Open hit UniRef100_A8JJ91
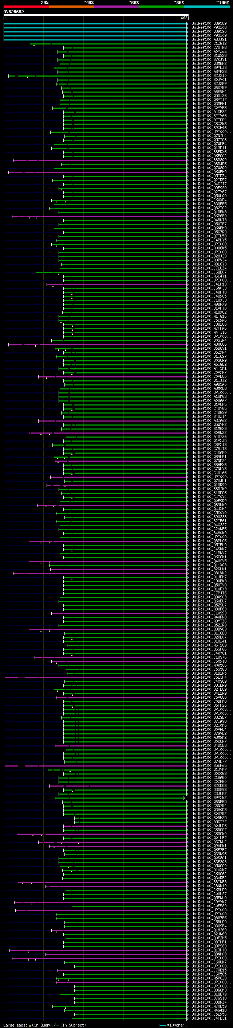Screen dimensions: 233x1028 pyautogui.click(x=209, y=39)
